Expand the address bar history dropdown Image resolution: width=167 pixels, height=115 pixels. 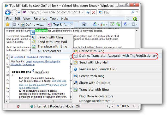click(x=83, y=12)
